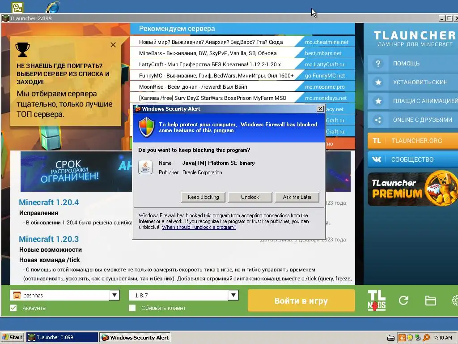
Task: Click the question mark help icon
Action: pyautogui.click(x=378, y=64)
